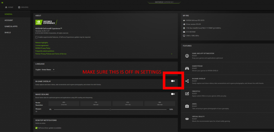Click the Virtual Reality feature title
274x132 pixels.
[x=198, y=116]
